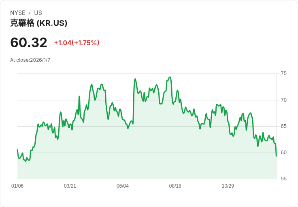Select the 03/21 date on x-axis

(x=70, y=186)
